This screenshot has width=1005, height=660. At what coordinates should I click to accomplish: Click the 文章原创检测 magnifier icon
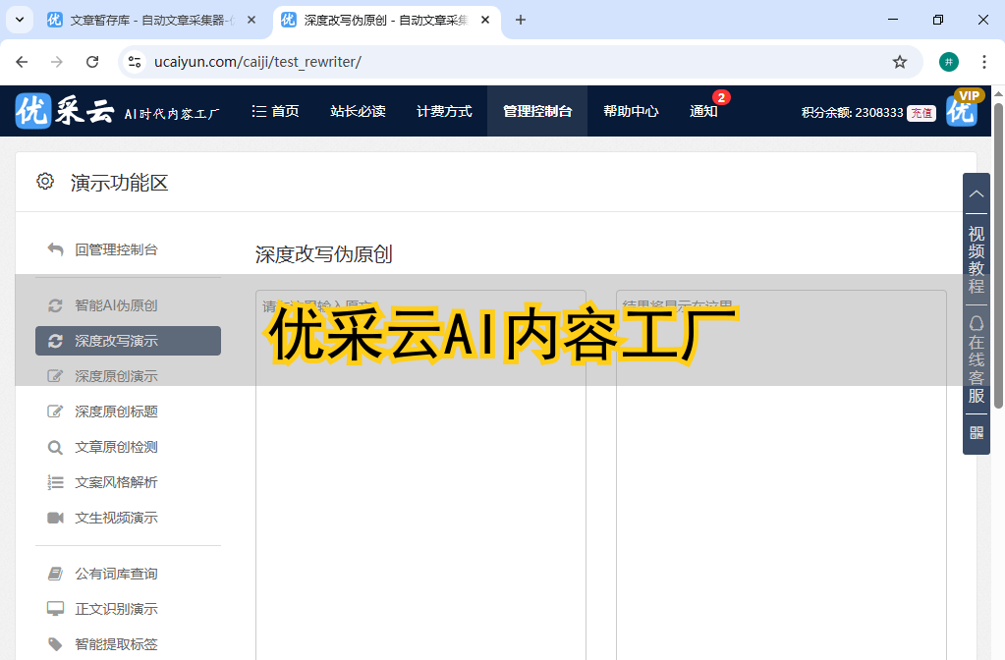(56, 447)
